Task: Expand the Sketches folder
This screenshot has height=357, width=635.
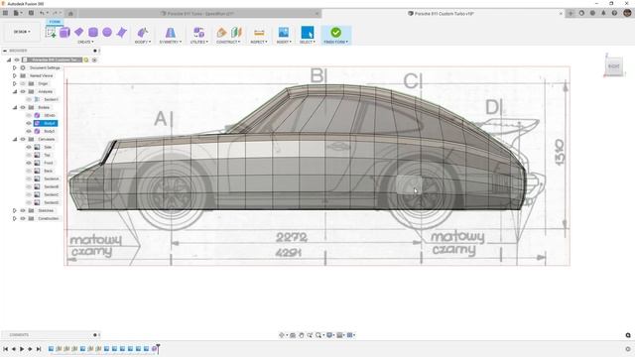Action: coord(15,210)
